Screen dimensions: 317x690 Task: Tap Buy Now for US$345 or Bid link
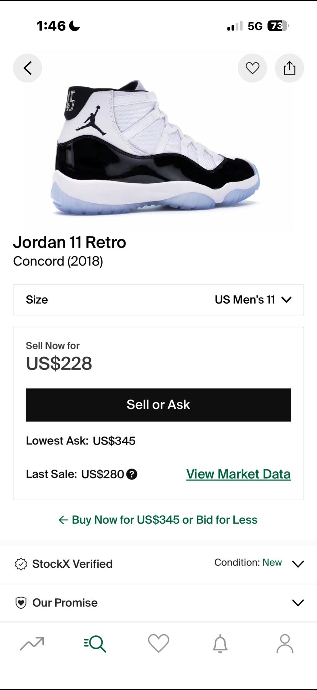coord(158,520)
